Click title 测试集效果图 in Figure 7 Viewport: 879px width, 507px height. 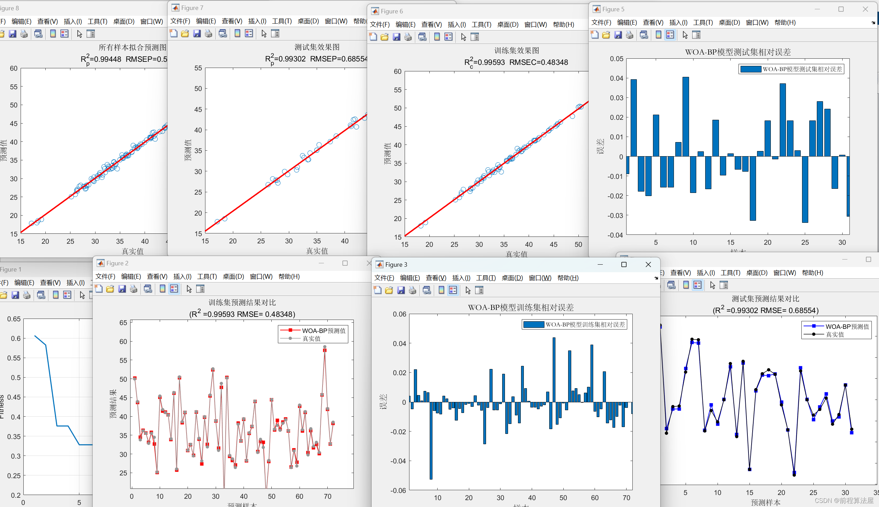[317, 47]
